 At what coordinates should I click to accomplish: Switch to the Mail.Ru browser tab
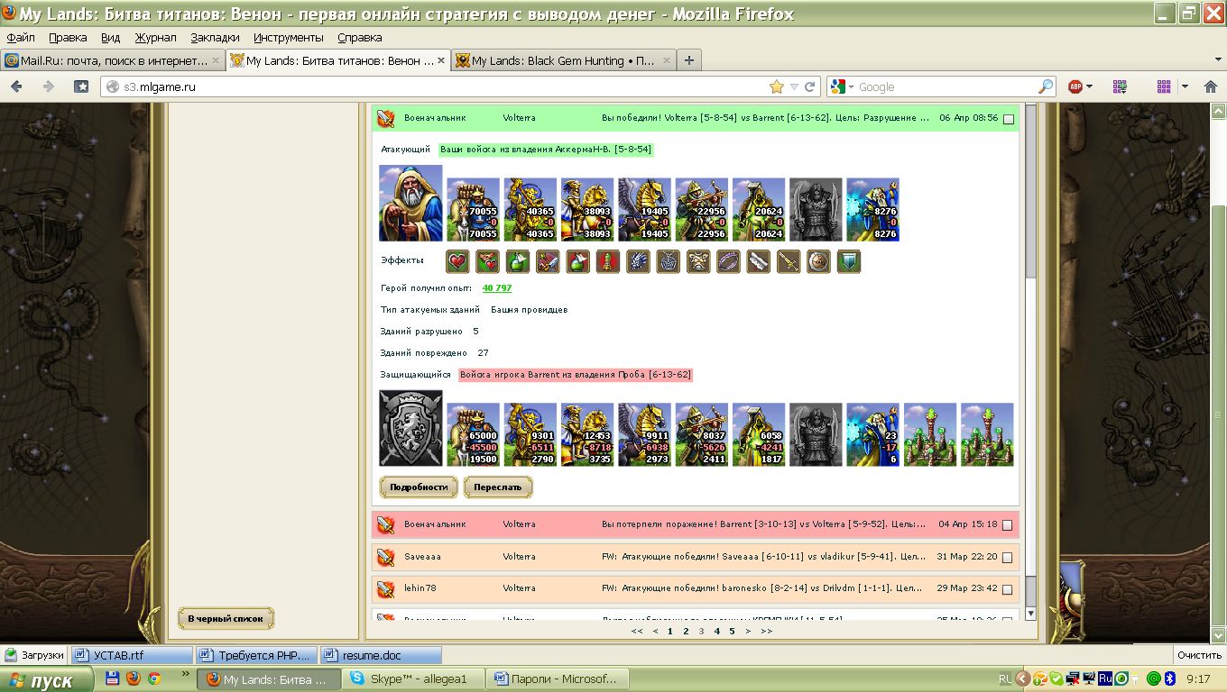click(x=106, y=60)
